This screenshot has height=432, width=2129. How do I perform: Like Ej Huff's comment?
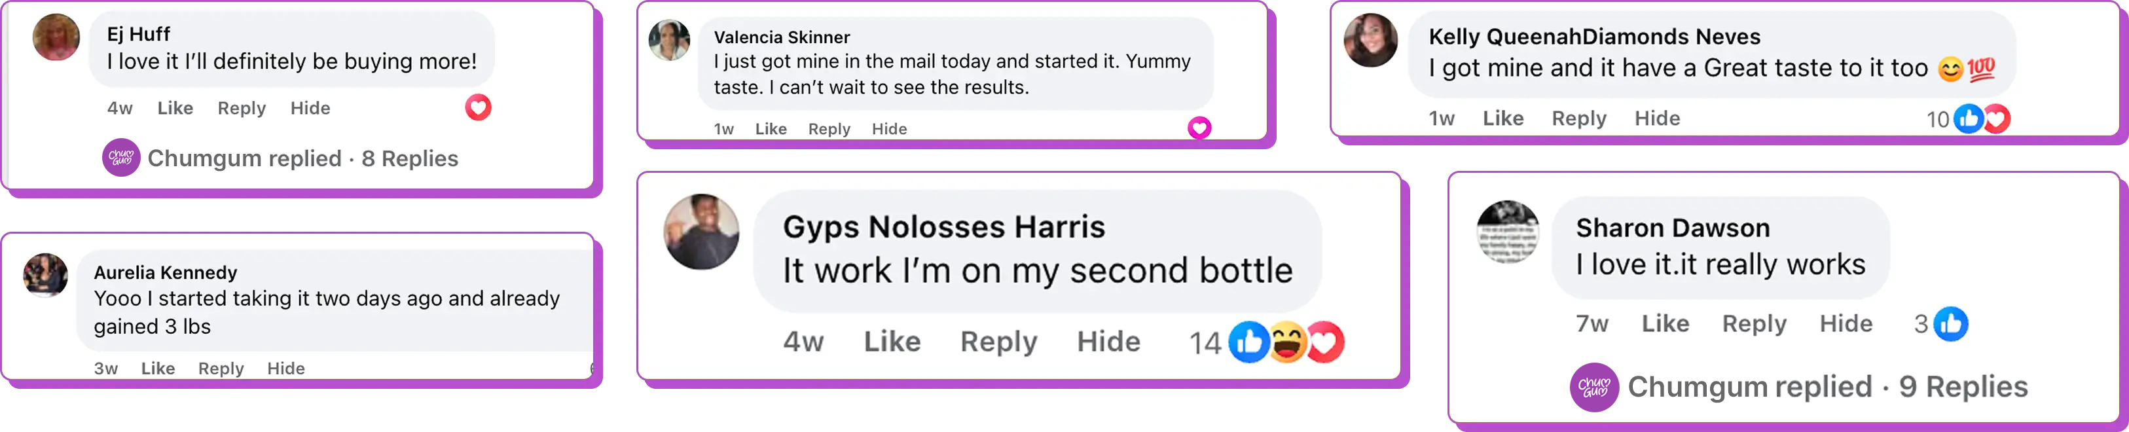pos(175,108)
